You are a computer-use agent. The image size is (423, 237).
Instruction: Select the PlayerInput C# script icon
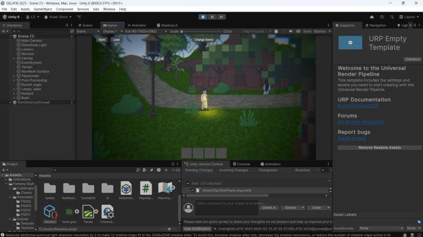click(x=146, y=188)
